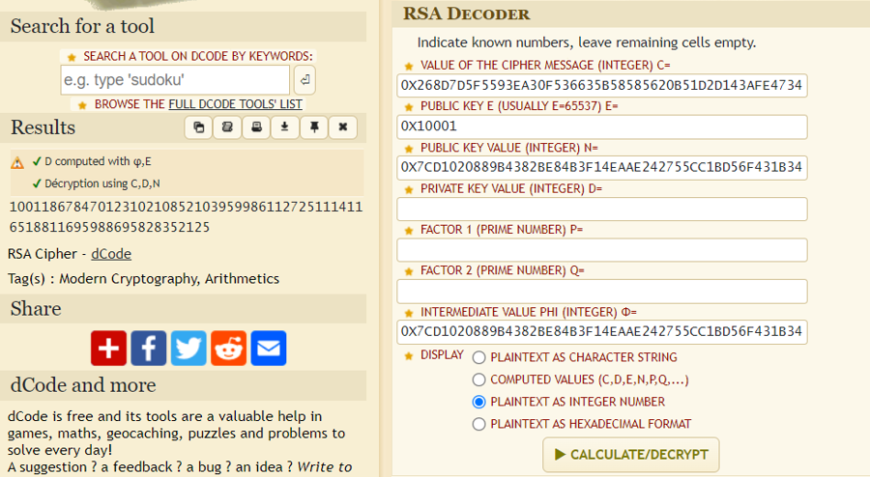Share the page on Twitter
The image size is (870, 477).
coord(188,348)
